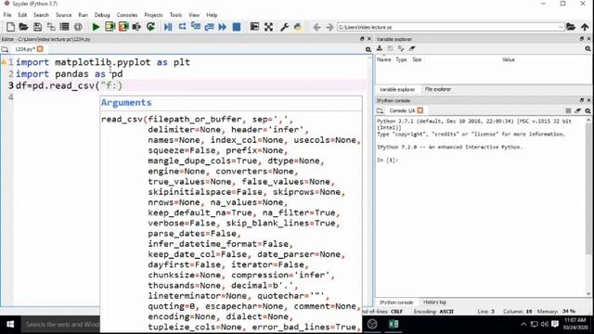Viewport: 594px width, 334px height.
Task: Click the debug Step return icon
Action: 209,27
